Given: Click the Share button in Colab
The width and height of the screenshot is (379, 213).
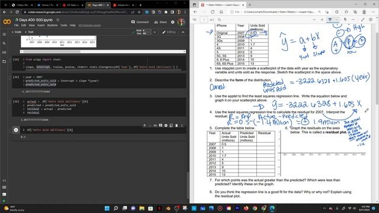Looking at the screenshot, I should [x=160, y=22].
